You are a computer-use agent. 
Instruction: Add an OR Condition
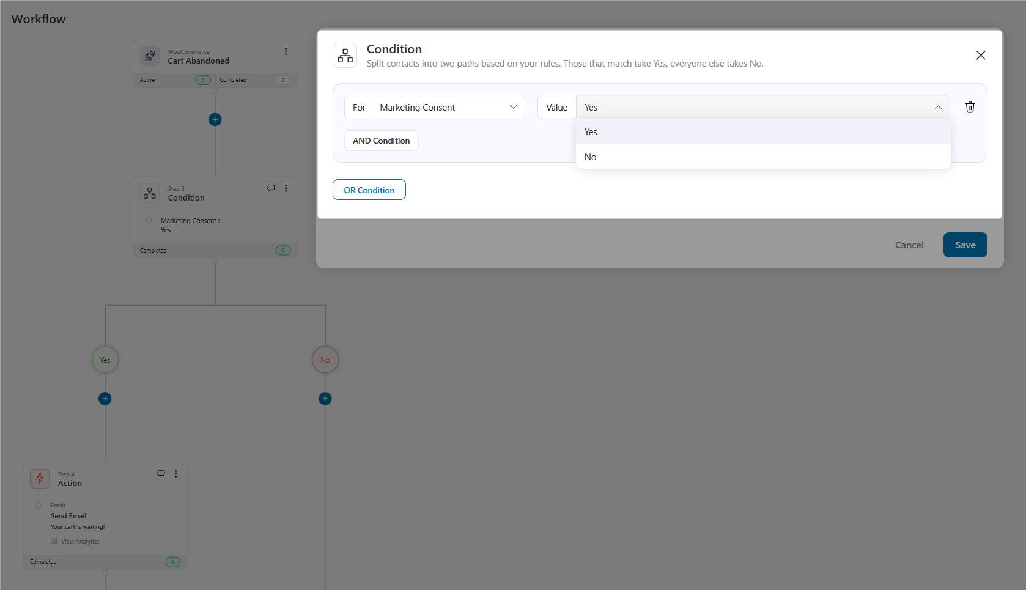point(369,190)
